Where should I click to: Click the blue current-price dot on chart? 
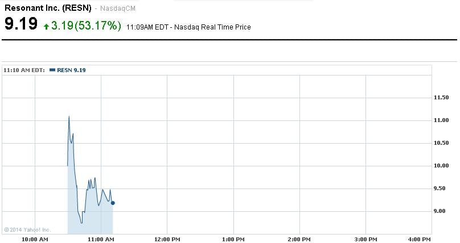coord(113,203)
